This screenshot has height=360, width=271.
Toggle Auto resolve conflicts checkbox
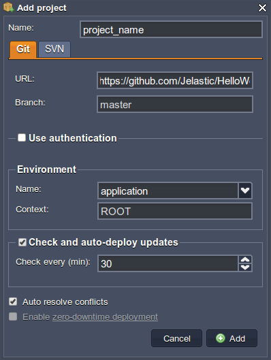coord(13,301)
